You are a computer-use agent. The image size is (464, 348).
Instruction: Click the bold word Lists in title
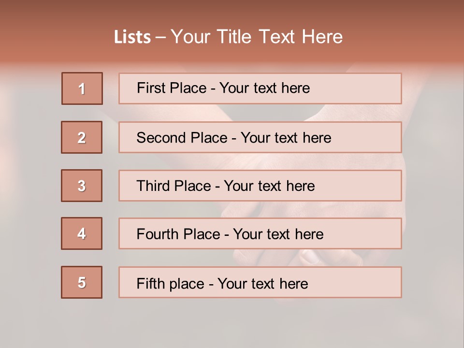coord(132,37)
